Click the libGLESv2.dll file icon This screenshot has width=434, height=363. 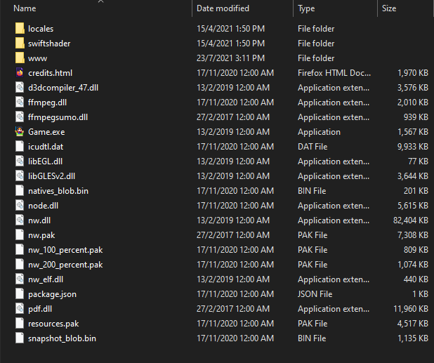[x=20, y=176]
